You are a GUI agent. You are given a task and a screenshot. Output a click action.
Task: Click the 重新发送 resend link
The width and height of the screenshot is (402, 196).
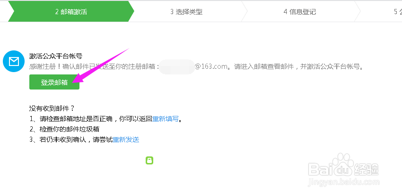126,139
